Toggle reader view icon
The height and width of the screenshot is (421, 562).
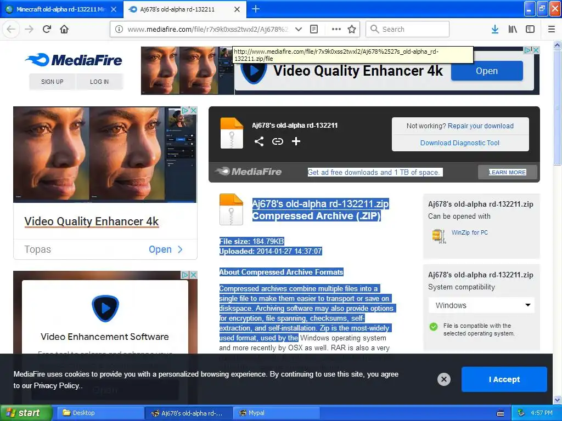pos(314,29)
